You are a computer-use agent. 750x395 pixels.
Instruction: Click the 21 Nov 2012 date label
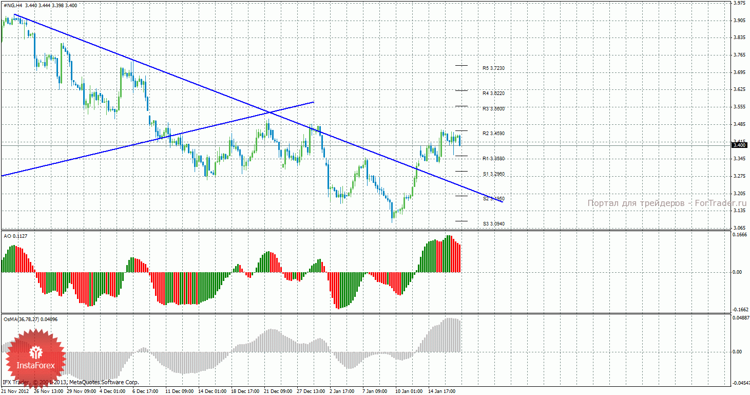pyautogui.click(x=15, y=391)
